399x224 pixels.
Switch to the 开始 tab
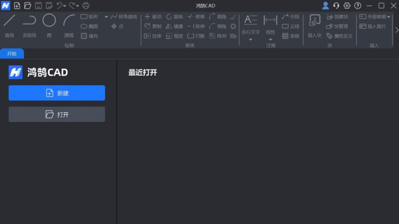pyautogui.click(x=11, y=53)
